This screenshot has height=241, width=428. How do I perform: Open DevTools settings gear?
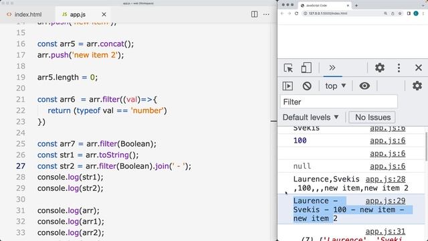pyautogui.click(x=379, y=68)
